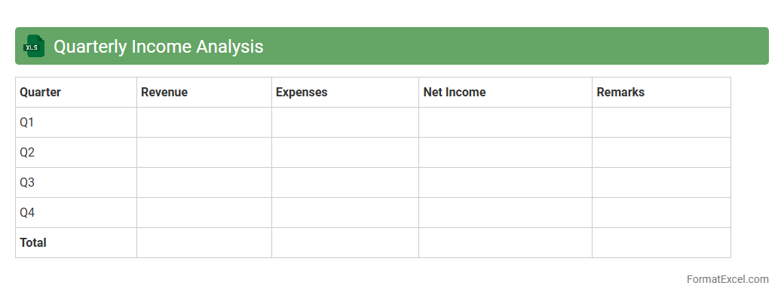Click the Q3 Net Income cell
The height and width of the screenshot is (301, 784).
(x=505, y=183)
